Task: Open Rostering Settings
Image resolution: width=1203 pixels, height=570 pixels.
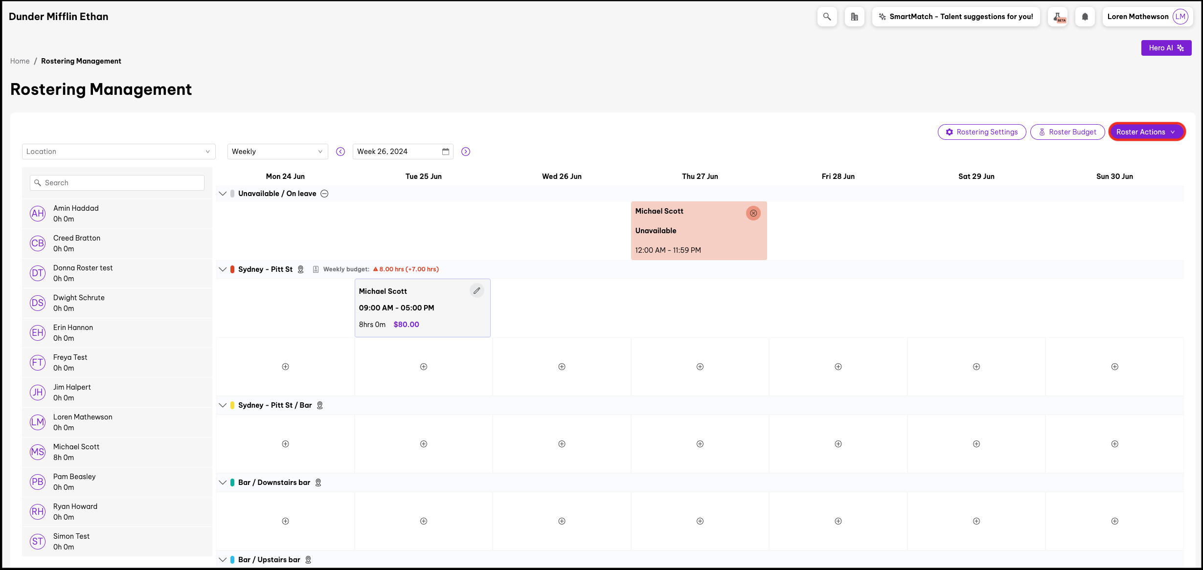Action: pos(981,132)
